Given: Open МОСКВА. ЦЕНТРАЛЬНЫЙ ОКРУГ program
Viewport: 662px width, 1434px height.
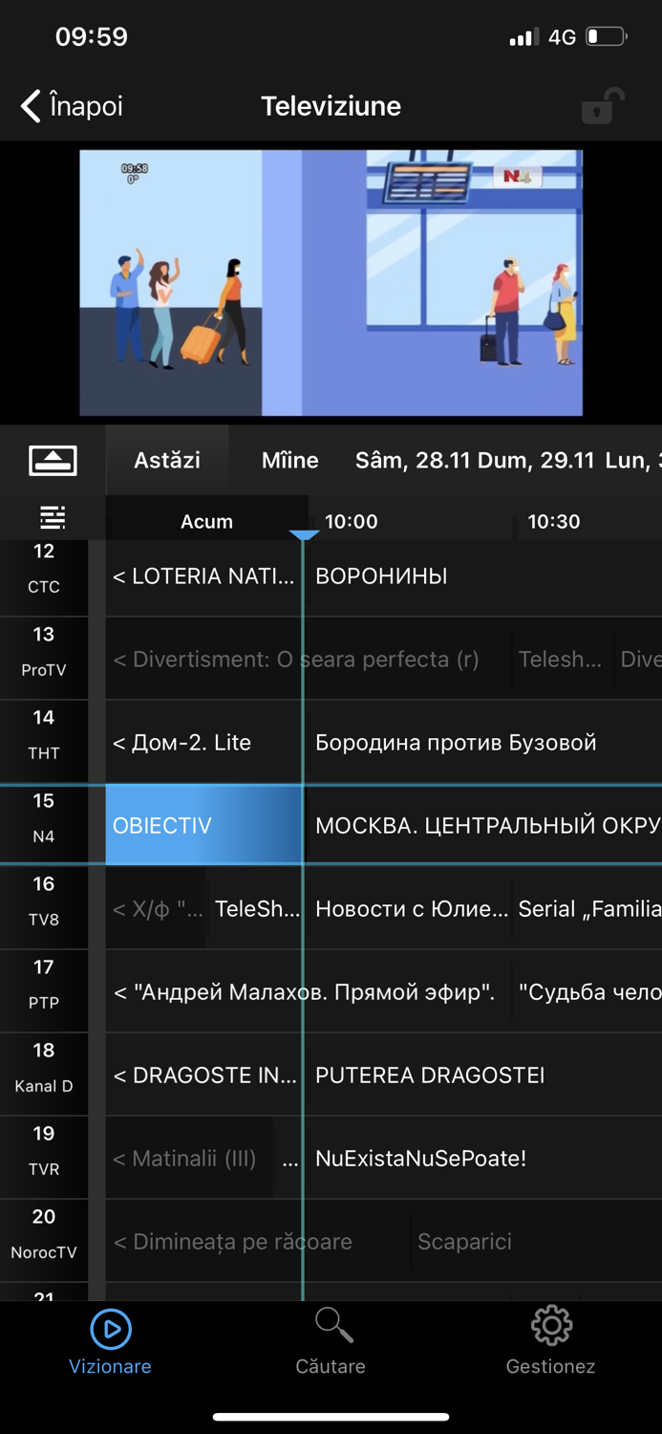Looking at the screenshot, I should coord(483,825).
